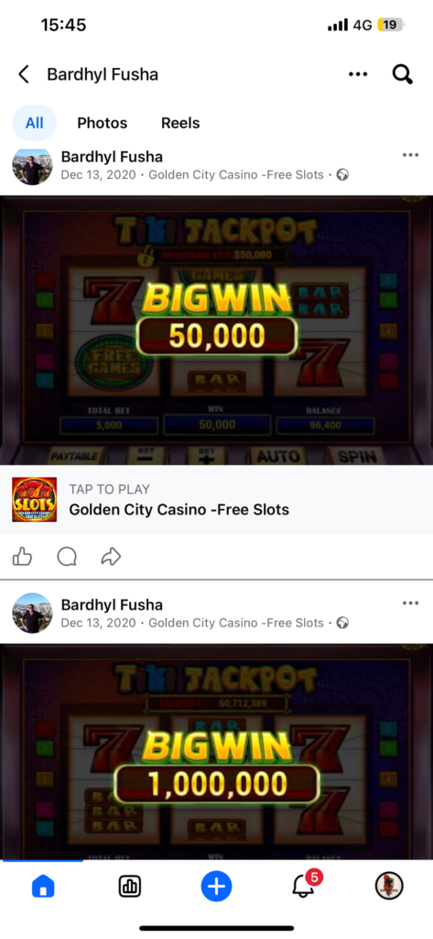This screenshot has height=939, width=433.
Task: Open notifications bell with 5 badge
Action: point(304,885)
